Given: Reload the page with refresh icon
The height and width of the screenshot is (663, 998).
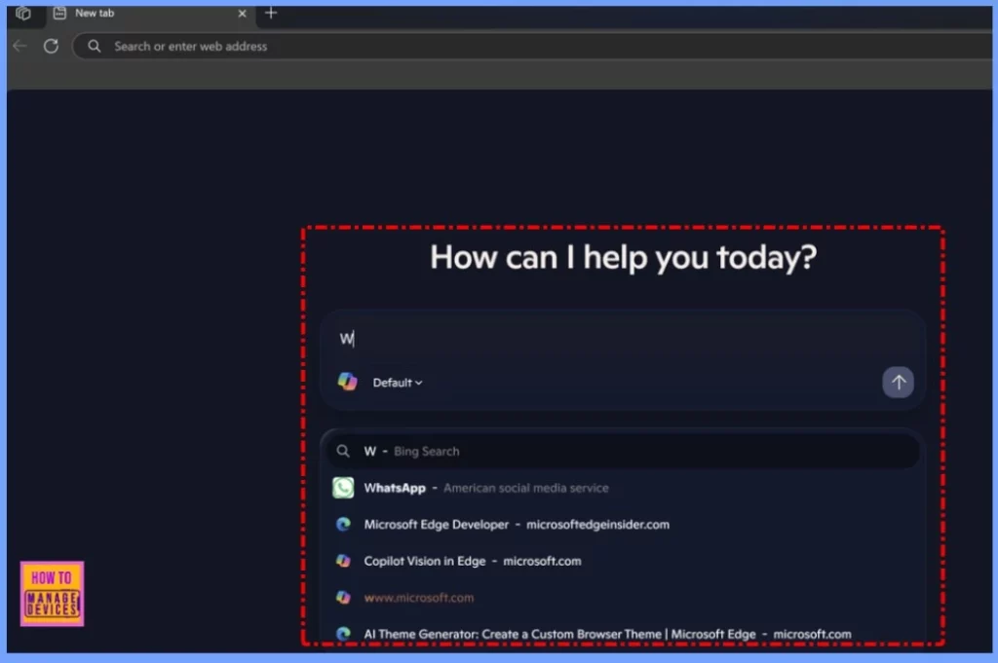Looking at the screenshot, I should 51,46.
